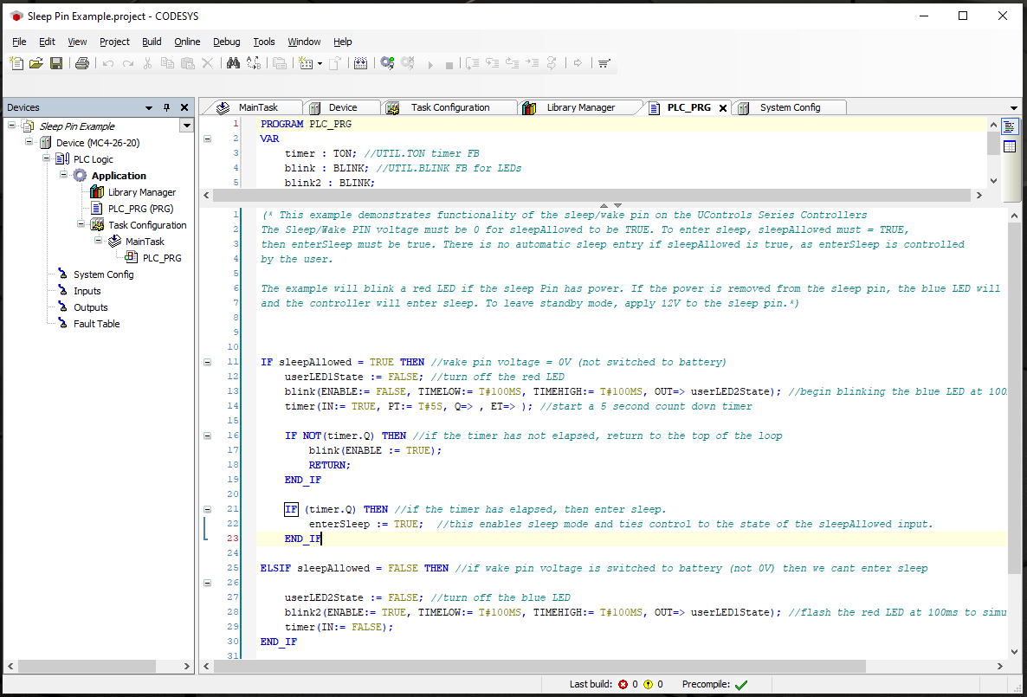Collapse the Task Configuration tree node

click(81, 225)
